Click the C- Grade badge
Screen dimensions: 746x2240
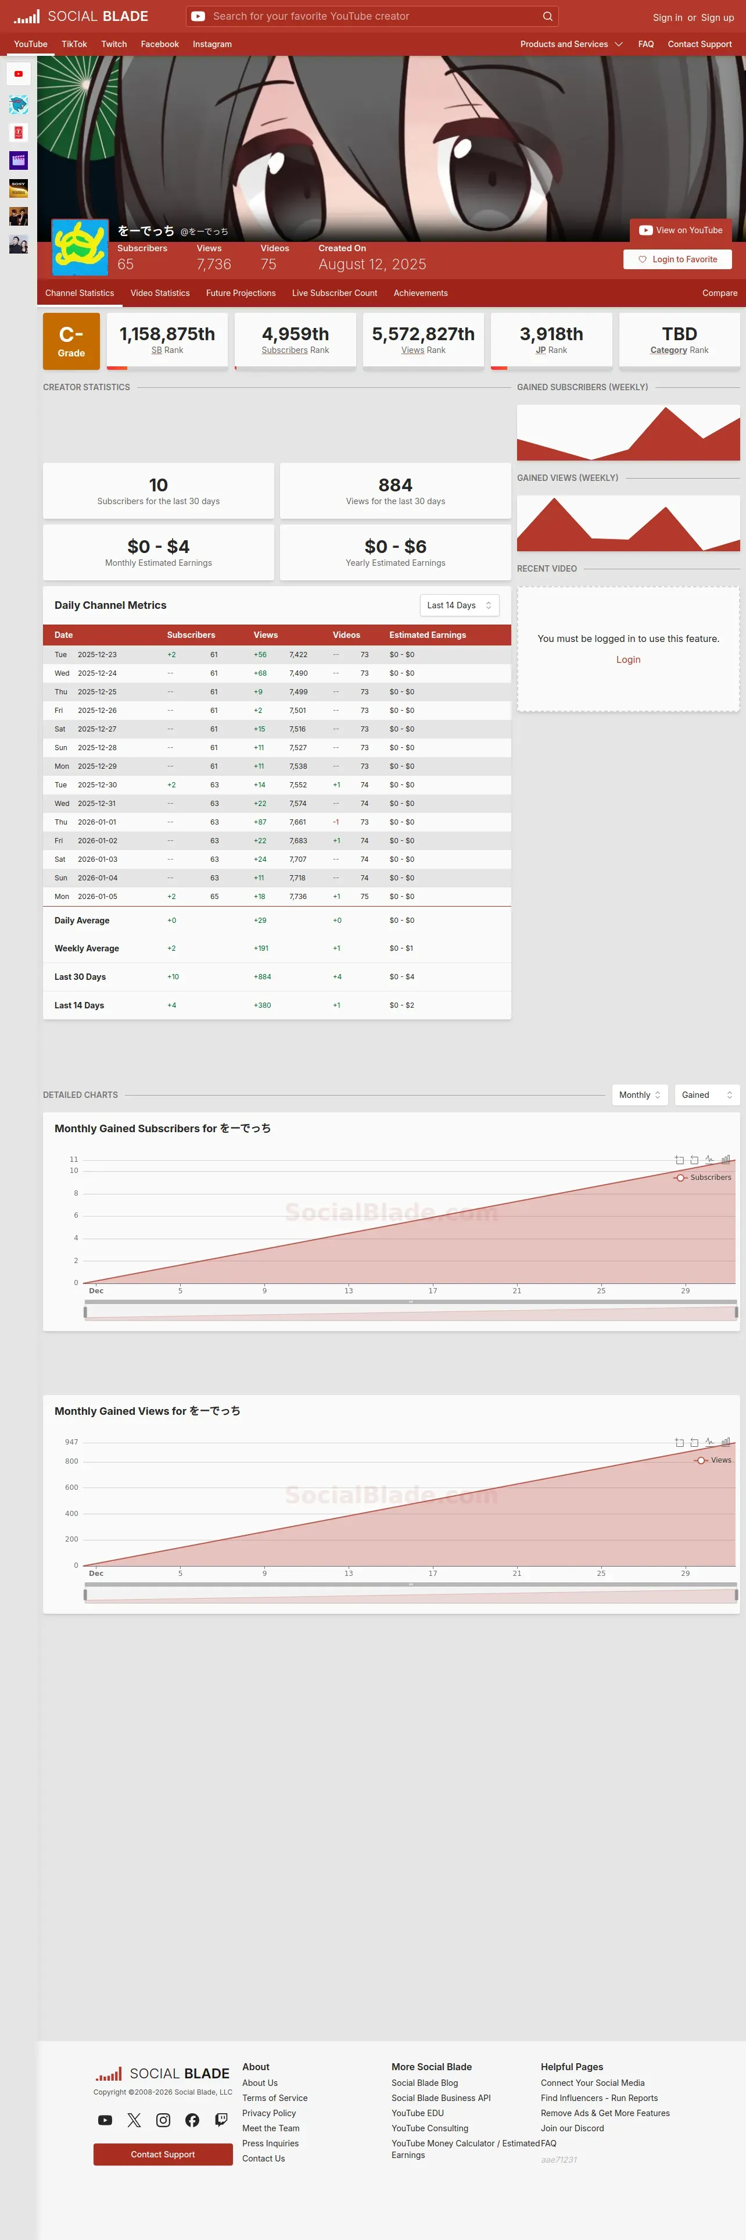(71, 341)
